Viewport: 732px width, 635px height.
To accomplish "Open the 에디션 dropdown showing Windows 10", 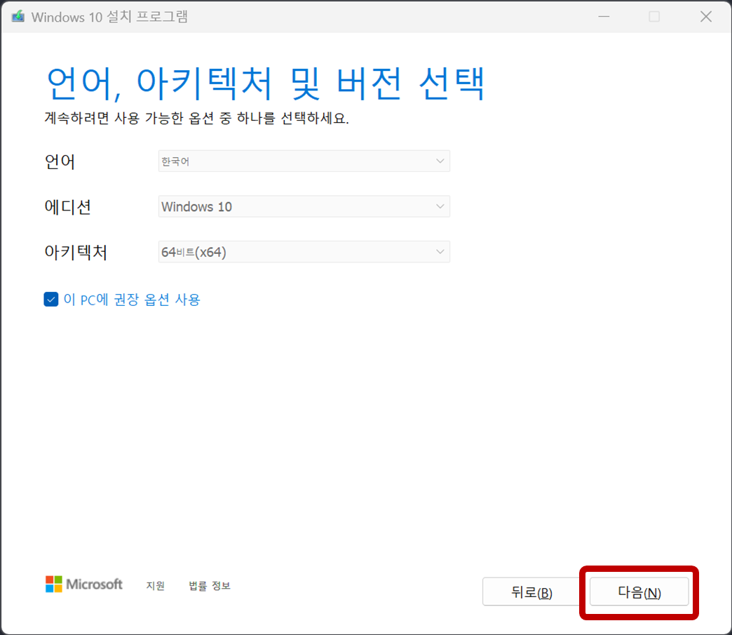I will (304, 206).
